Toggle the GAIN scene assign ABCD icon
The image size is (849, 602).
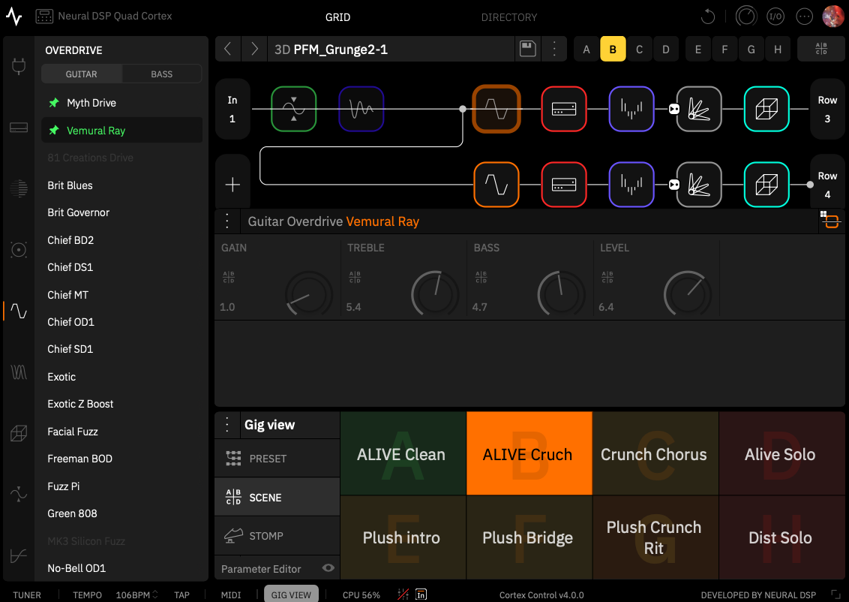(229, 278)
